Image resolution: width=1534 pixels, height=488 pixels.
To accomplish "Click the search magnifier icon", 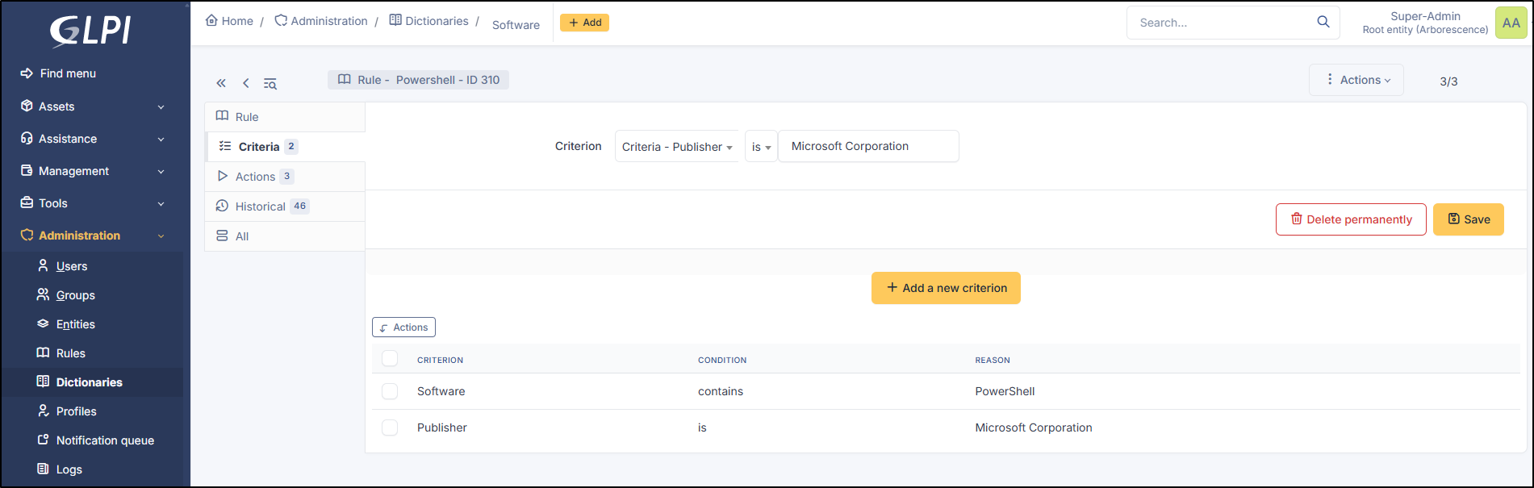I will [x=1323, y=22].
